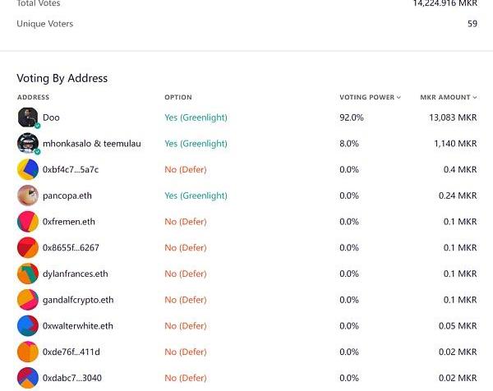The height and width of the screenshot is (391, 493).
Task: Click the Option column header
Action: tap(177, 98)
